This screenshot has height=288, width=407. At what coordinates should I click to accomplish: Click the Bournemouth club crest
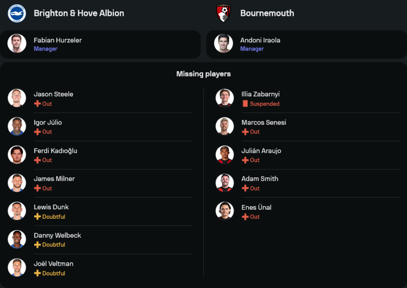coord(223,13)
